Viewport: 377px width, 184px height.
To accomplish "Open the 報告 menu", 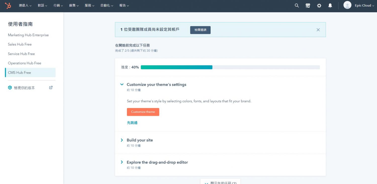I will (x=124, y=6).
